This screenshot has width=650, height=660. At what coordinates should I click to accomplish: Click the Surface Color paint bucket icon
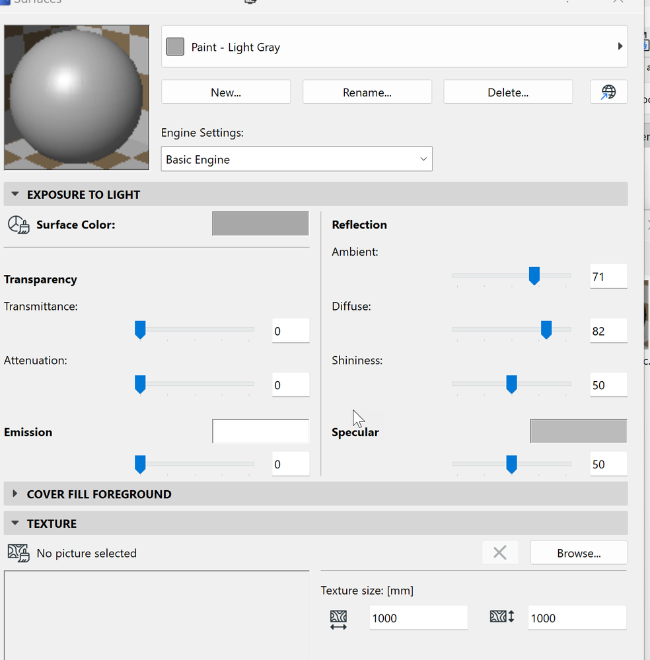tap(18, 225)
